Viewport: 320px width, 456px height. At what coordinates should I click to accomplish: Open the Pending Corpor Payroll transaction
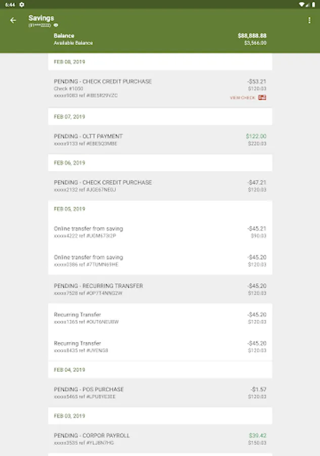click(x=160, y=439)
